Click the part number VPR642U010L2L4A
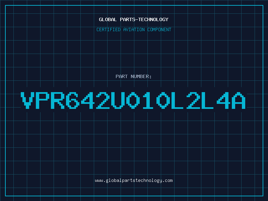Viewport: 268px width, 201px height. point(133,100)
